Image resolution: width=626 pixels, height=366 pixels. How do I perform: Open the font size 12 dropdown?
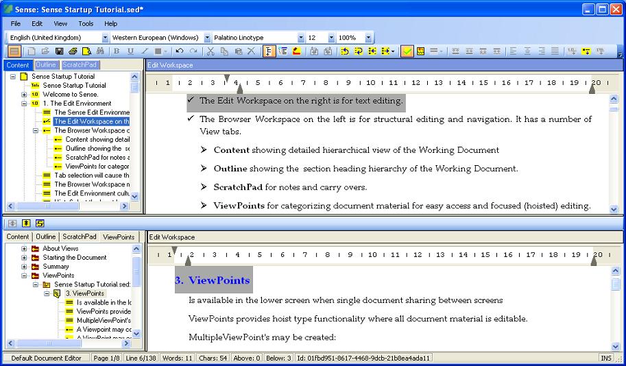(331, 38)
